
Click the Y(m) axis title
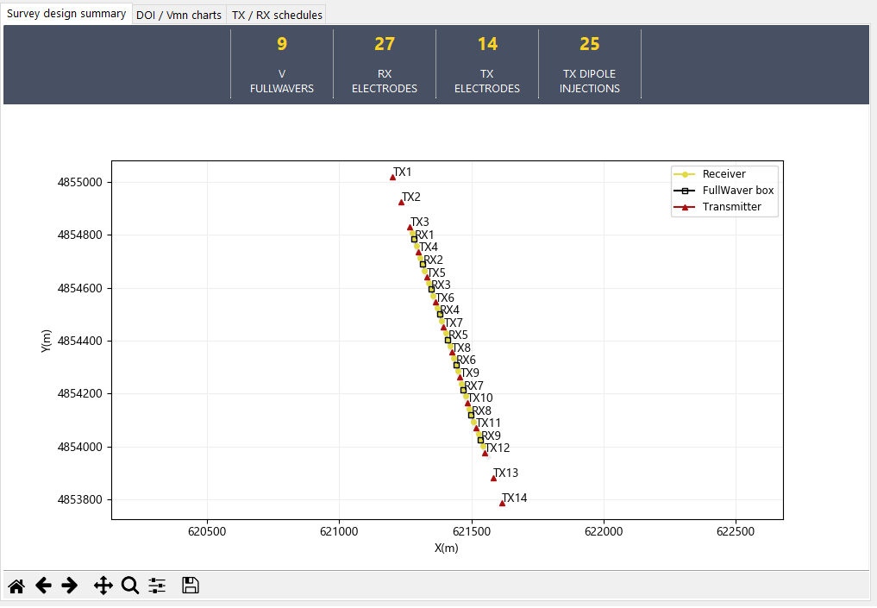click(x=46, y=341)
